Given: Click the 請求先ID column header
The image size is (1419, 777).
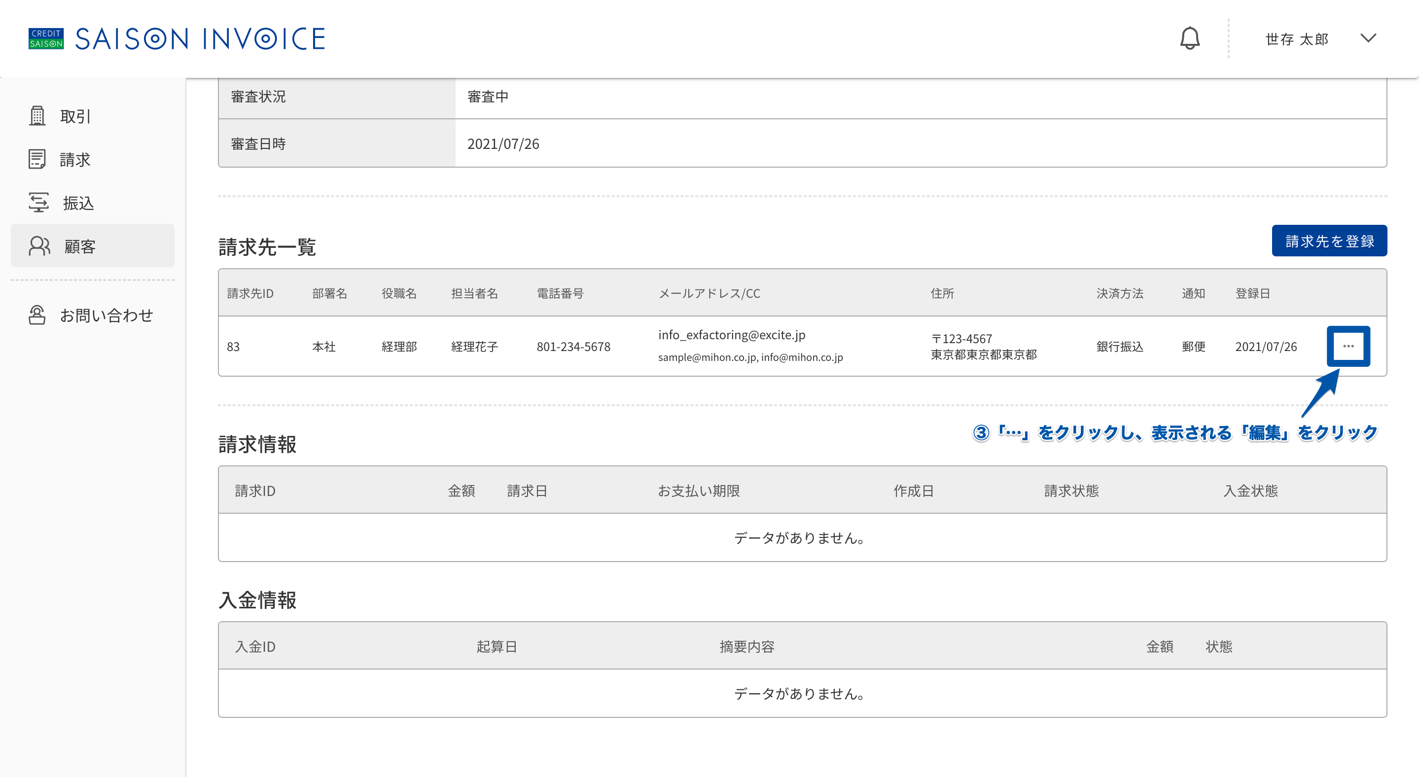Looking at the screenshot, I should pyautogui.click(x=250, y=293).
